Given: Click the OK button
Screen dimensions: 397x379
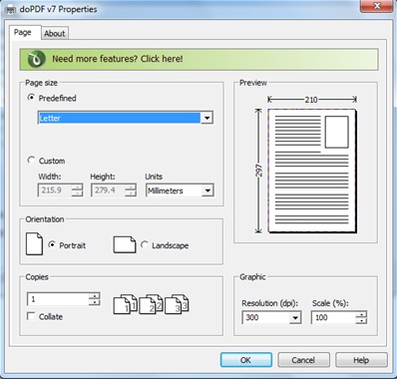Looking at the screenshot, I should pos(246,360).
